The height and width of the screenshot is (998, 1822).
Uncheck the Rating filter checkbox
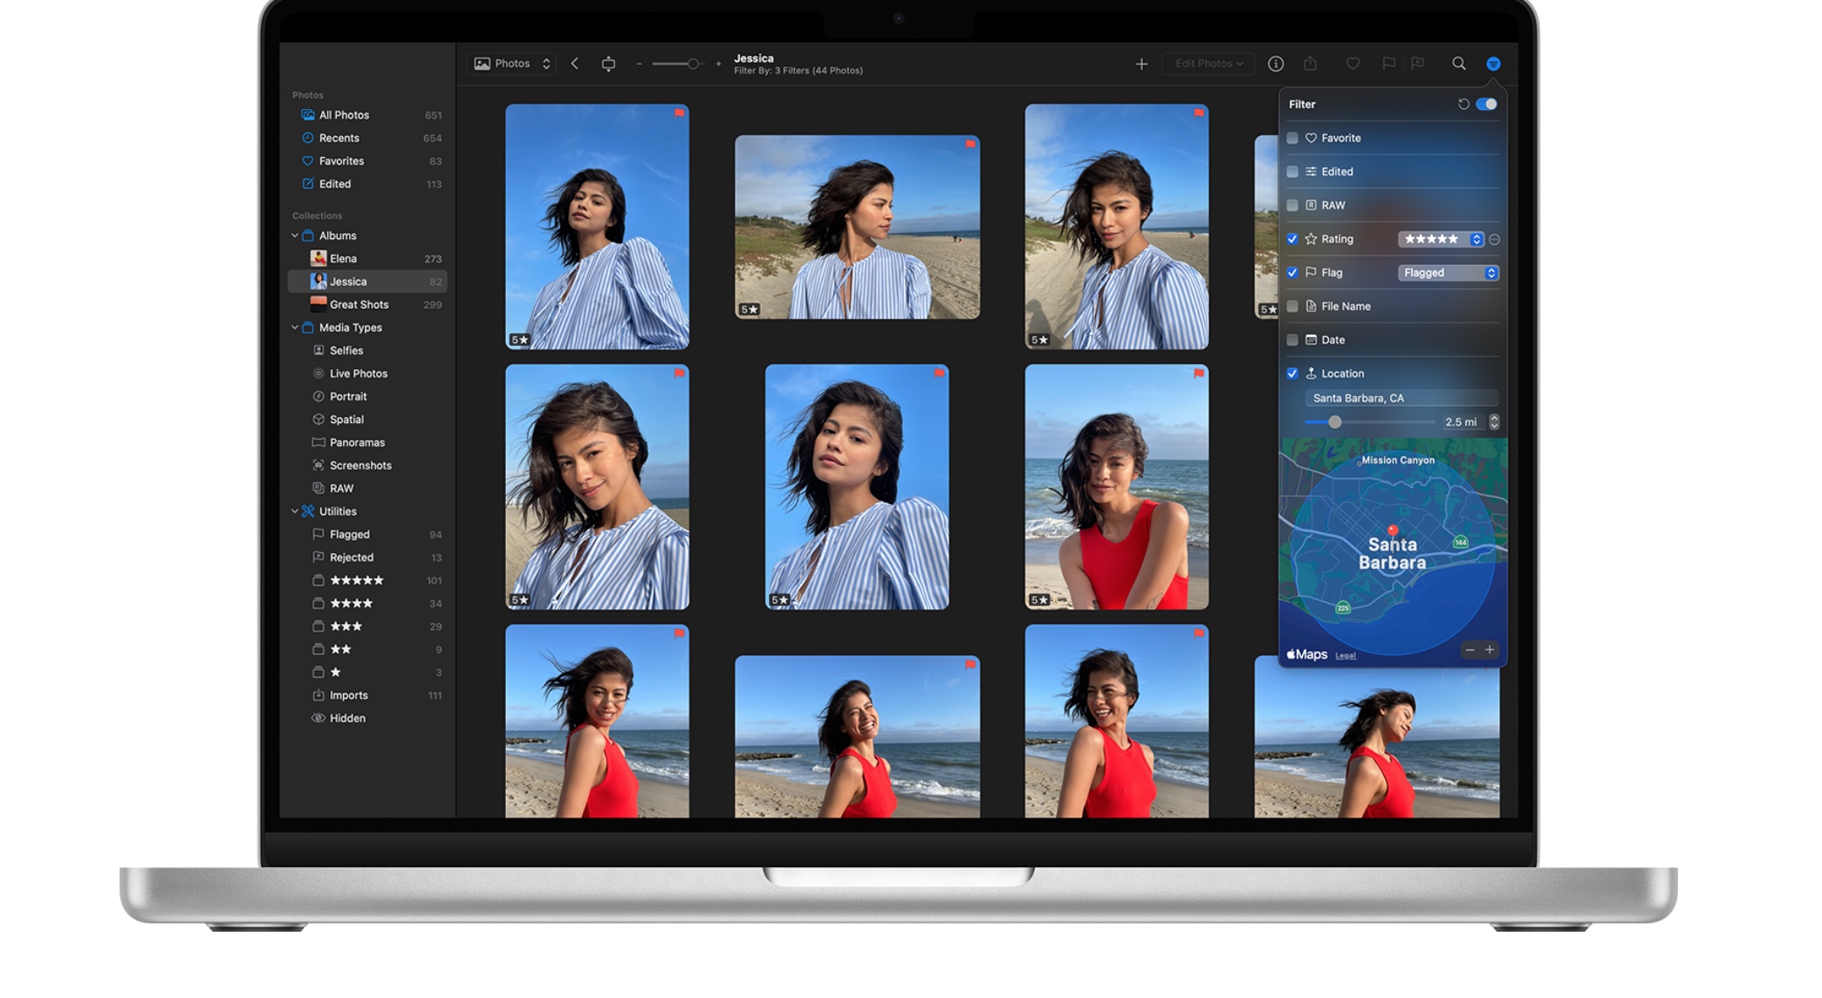point(1292,239)
